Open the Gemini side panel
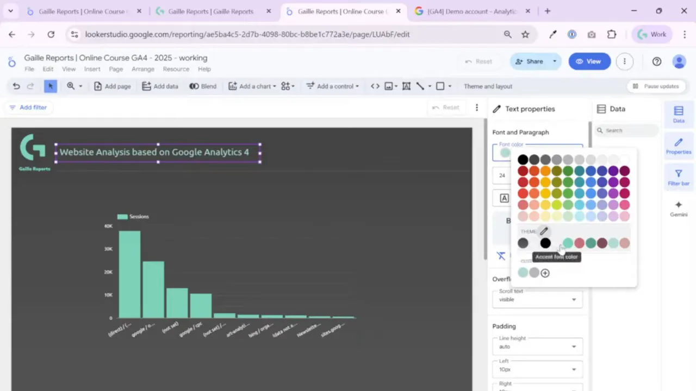 (x=678, y=209)
